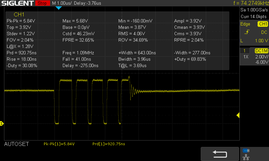Click the 2.00V/ vertical scale value
Image resolution: width=269 pixels, height=161 pixels.
tap(262, 57)
